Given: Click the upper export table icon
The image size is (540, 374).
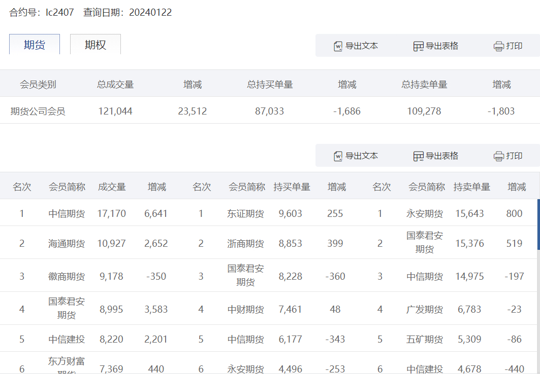Looking at the screenshot, I should 418,46.
